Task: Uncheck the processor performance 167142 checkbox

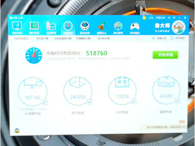Action: coord(45,102)
